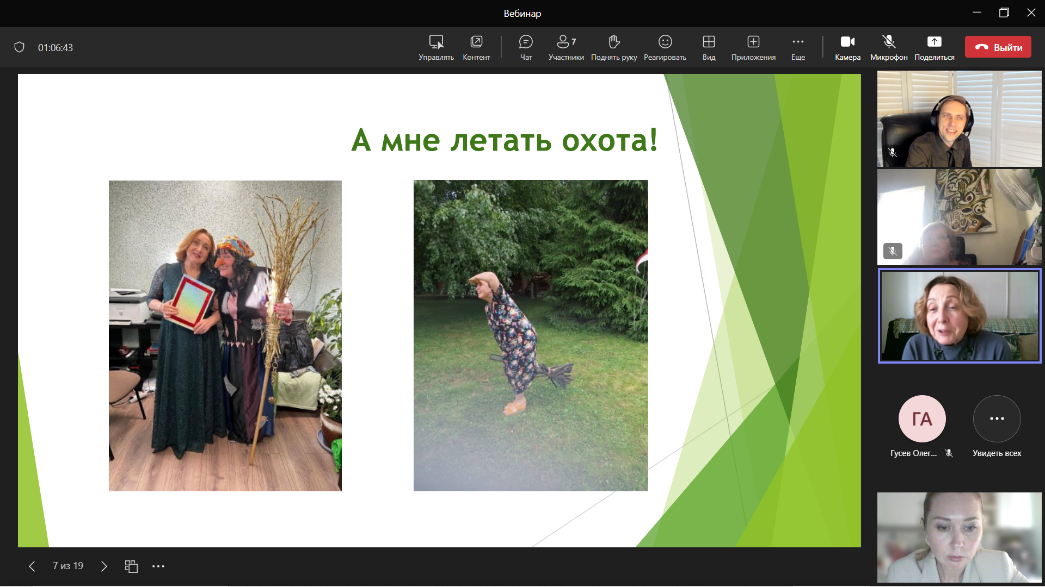Toggle the Камера on or off
1045x587 pixels.
(x=847, y=47)
